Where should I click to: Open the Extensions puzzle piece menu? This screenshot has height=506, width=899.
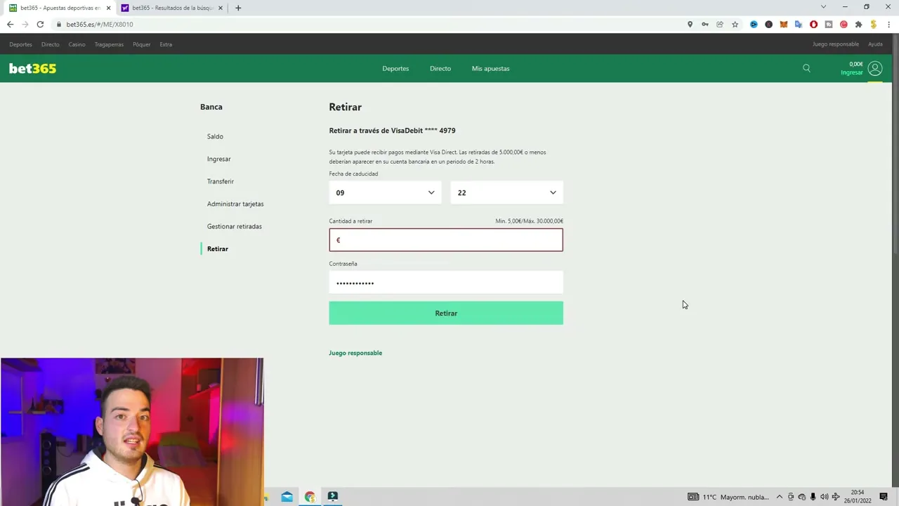pos(858,24)
